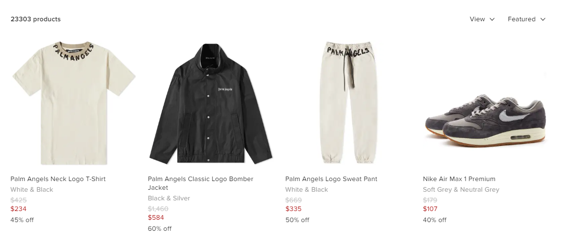Click the Palm Angels Neck Logo T-Shirt title

coord(58,179)
